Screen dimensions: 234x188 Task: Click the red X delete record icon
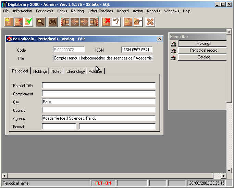[x=106, y=22]
